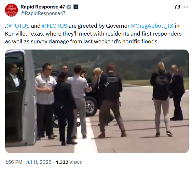Open the Rapid Response profile avatar
The width and height of the screenshot is (193, 170).
11,10
